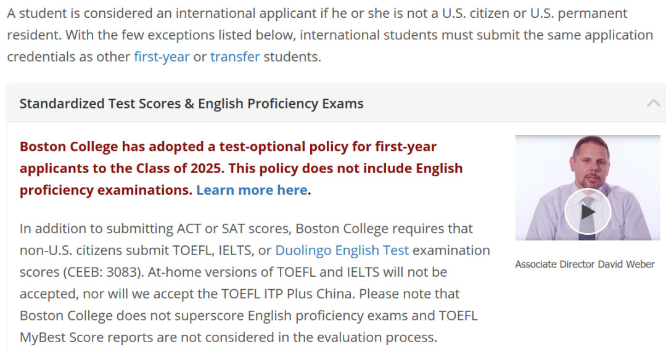
Task: Play the David Weber video
Action: point(588,211)
